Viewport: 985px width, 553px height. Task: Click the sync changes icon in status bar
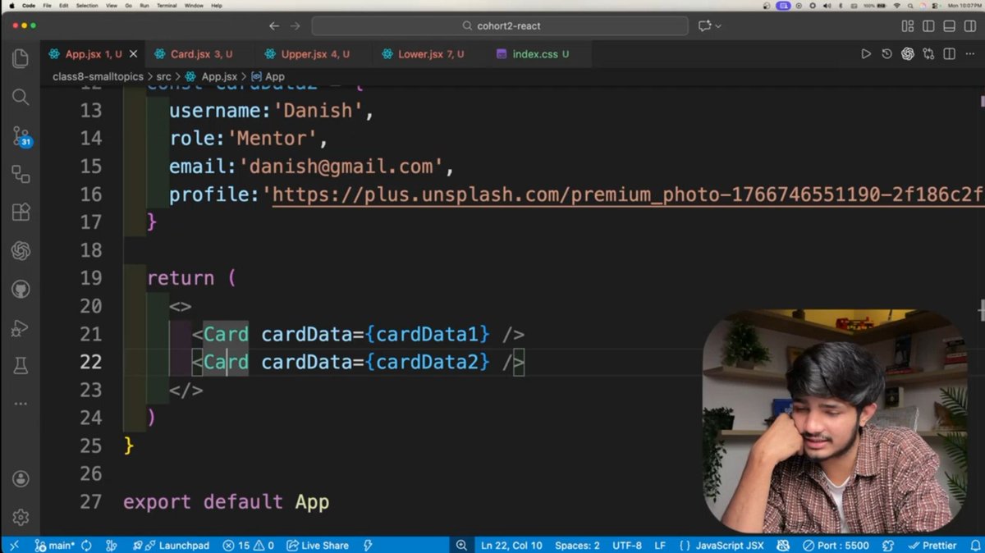[86, 546]
